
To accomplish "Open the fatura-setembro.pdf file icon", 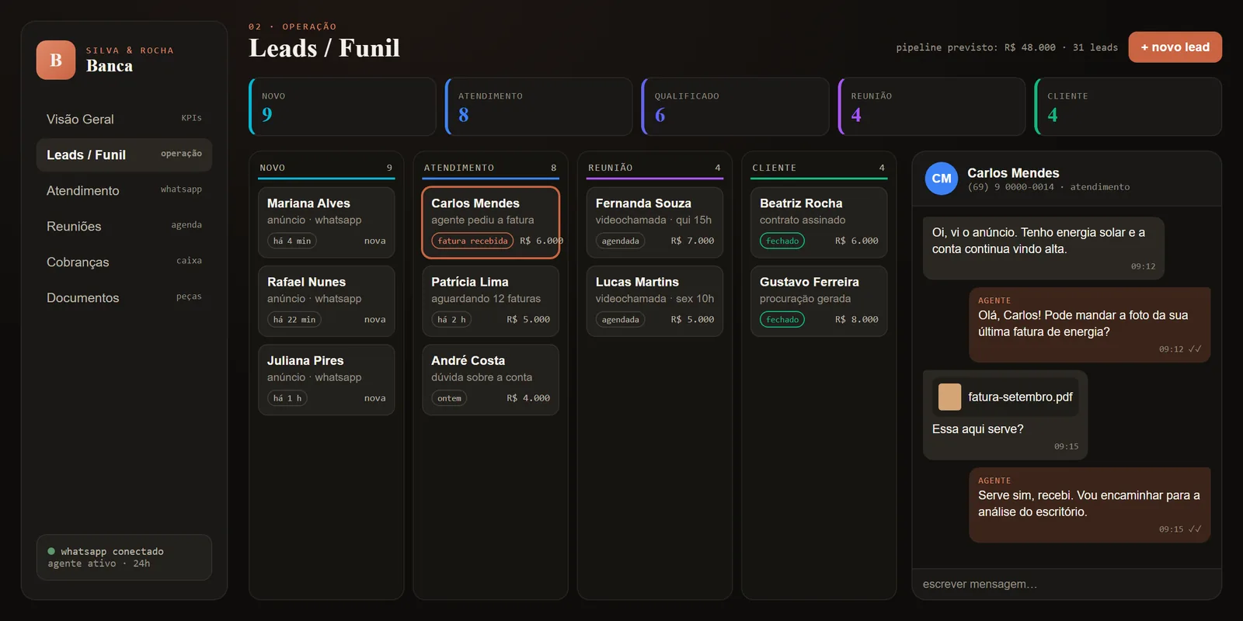I will click(949, 397).
